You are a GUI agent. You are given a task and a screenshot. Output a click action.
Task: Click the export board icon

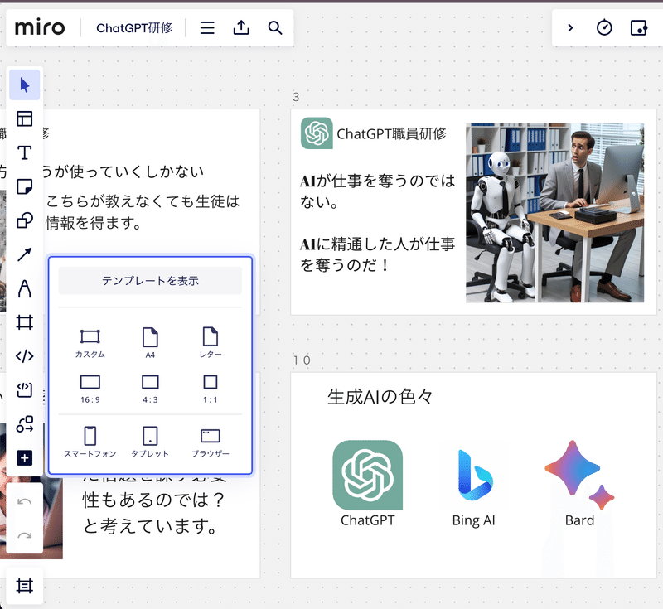click(241, 28)
